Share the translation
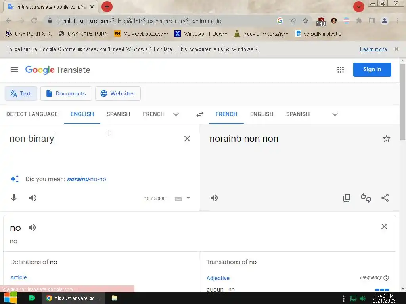This screenshot has height=304, width=406. tap(385, 198)
